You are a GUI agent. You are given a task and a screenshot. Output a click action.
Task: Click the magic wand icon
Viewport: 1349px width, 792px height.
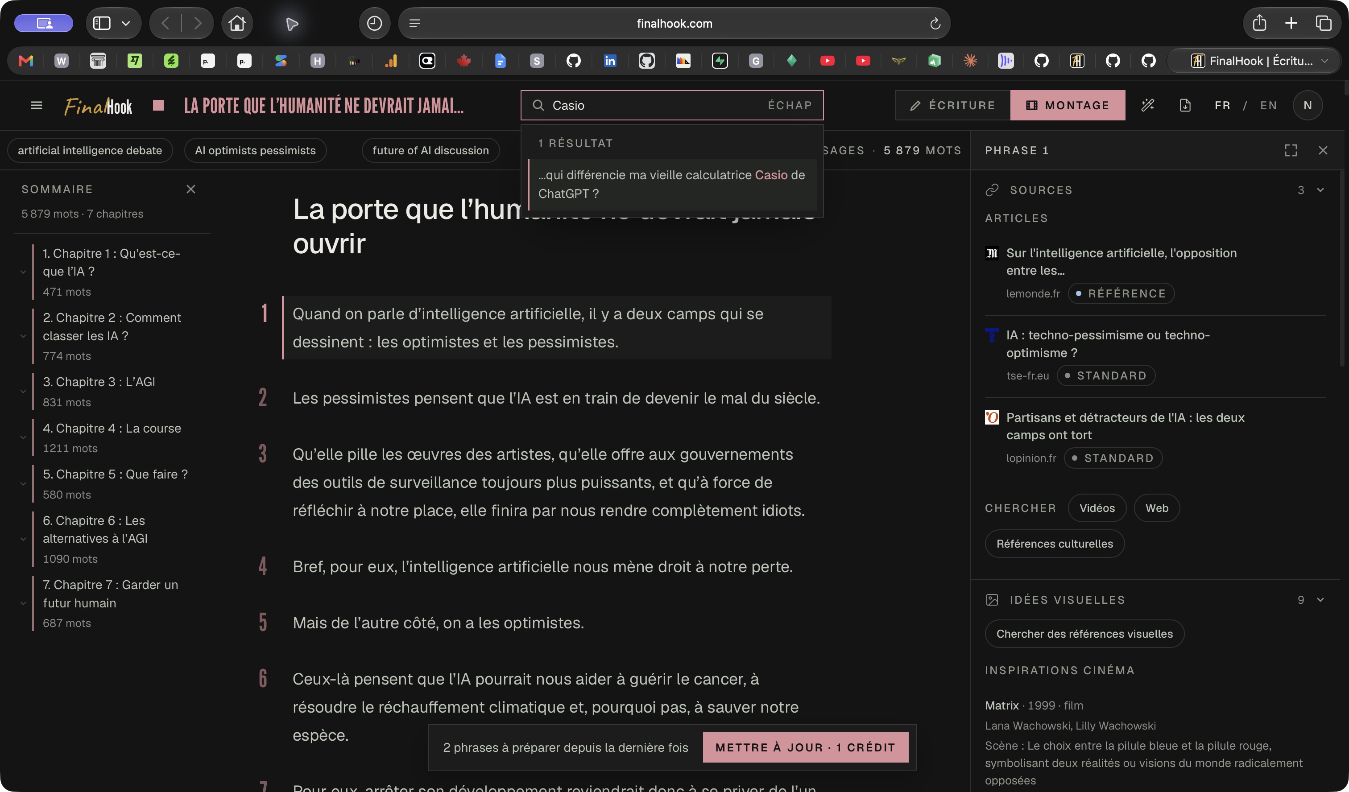tap(1148, 105)
